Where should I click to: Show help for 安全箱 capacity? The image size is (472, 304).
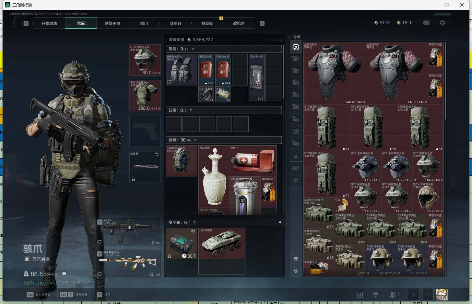click(x=195, y=223)
